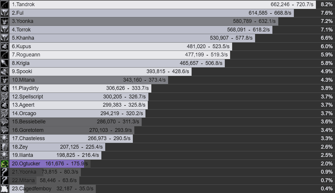Click the class icon beside 12.Spellscript
Image resolution: width=335 pixels, height=193 pixels.
coord(4,97)
